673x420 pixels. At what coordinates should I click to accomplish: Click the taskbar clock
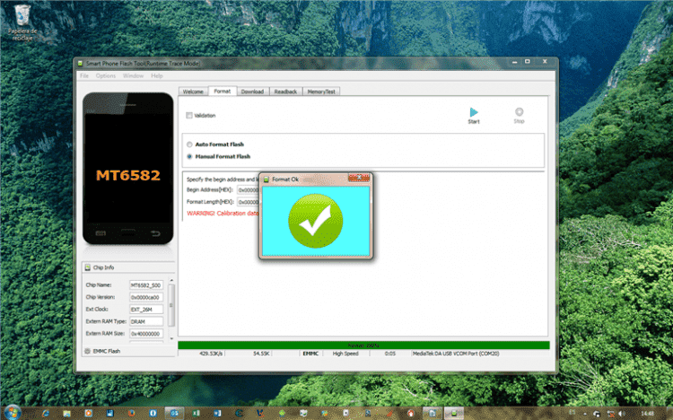pyautogui.click(x=647, y=414)
